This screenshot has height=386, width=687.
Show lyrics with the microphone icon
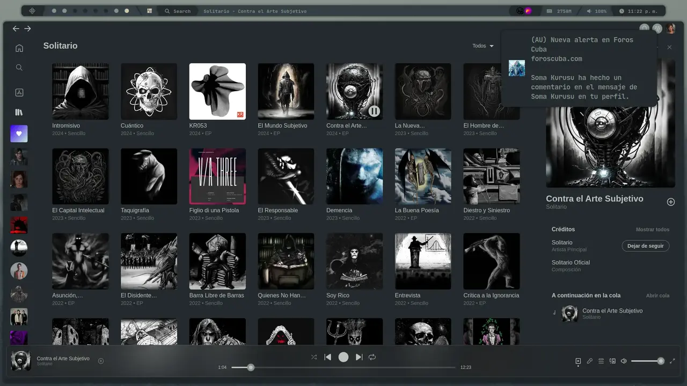589,361
